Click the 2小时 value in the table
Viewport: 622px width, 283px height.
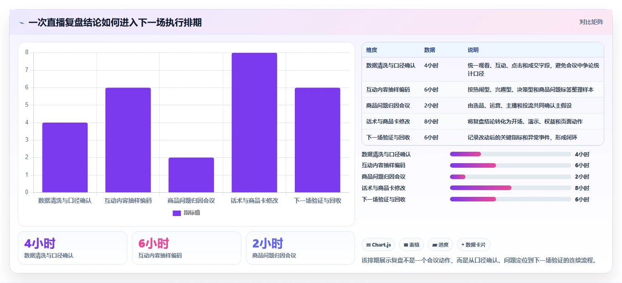pos(431,106)
